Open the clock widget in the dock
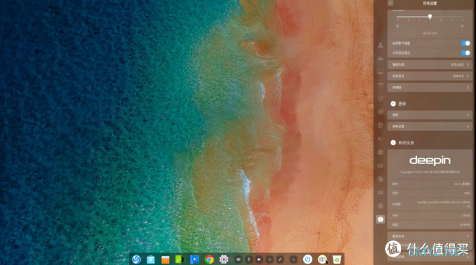 (322, 259)
